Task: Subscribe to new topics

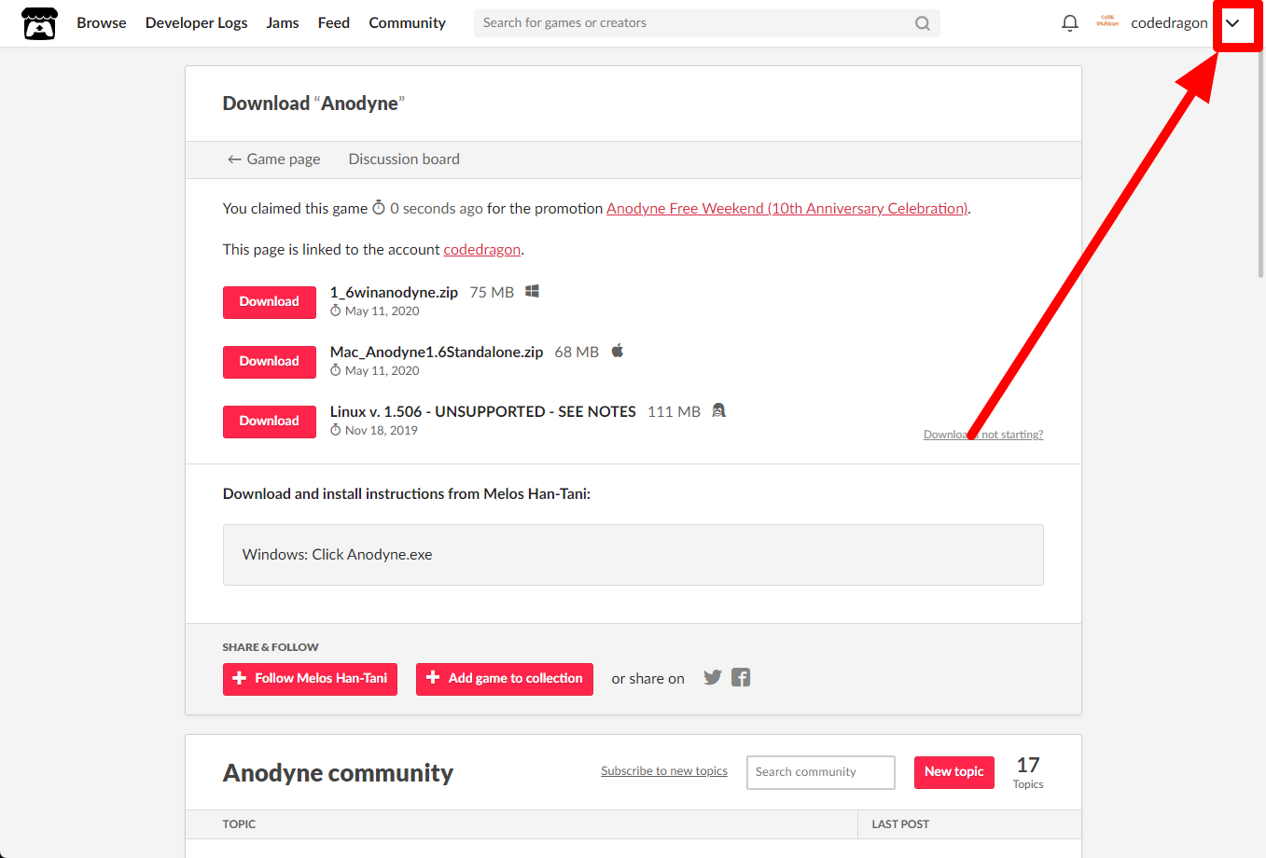Action: (664, 771)
